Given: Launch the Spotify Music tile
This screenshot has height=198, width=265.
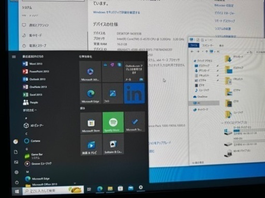Looking at the screenshot, I should (x=113, y=122).
